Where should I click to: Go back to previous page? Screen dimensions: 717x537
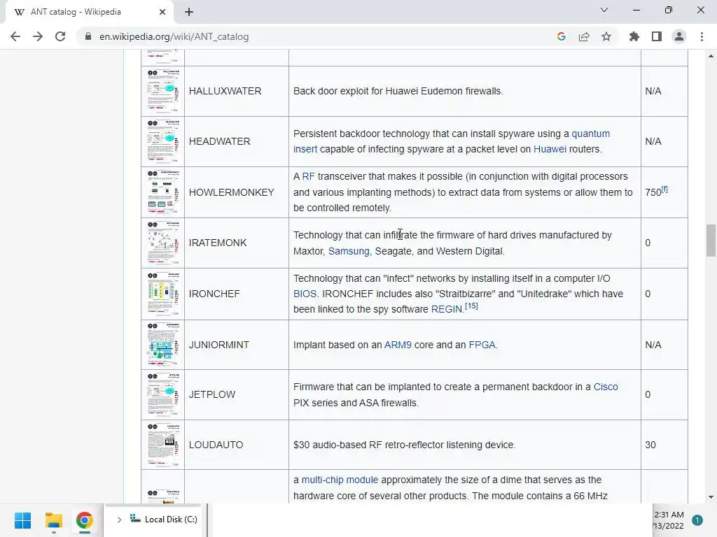pyautogui.click(x=15, y=36)
